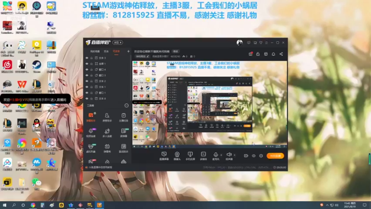The image size is (371, 209).
Task: Open the hamburger menu in title bar
Action: point(266,43)
